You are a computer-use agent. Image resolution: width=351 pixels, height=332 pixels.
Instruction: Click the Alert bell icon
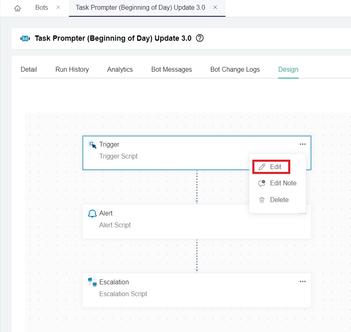coord(92,213)
